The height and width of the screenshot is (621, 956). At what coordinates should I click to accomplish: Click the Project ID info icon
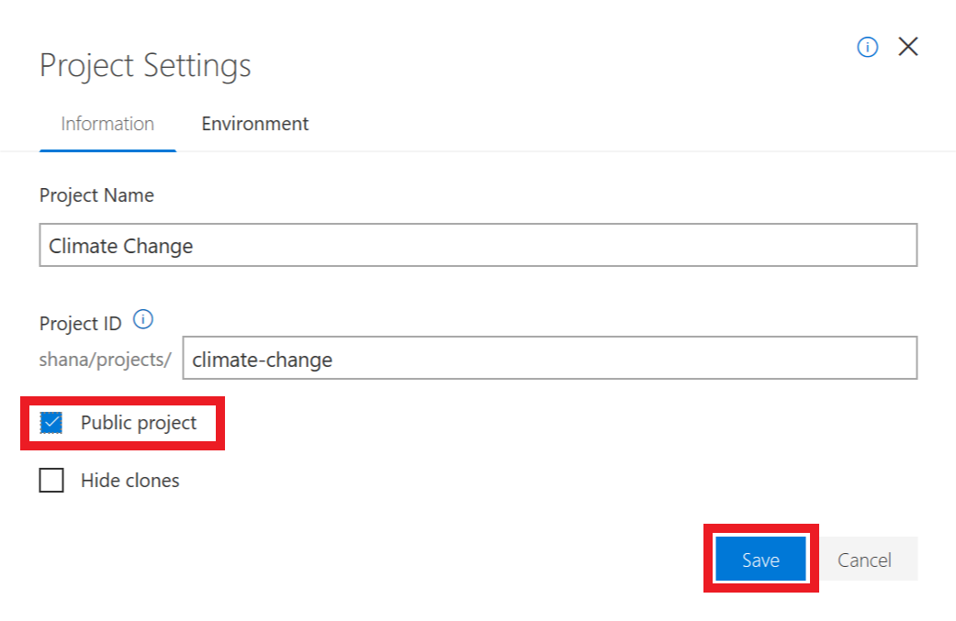coord(143,319)
